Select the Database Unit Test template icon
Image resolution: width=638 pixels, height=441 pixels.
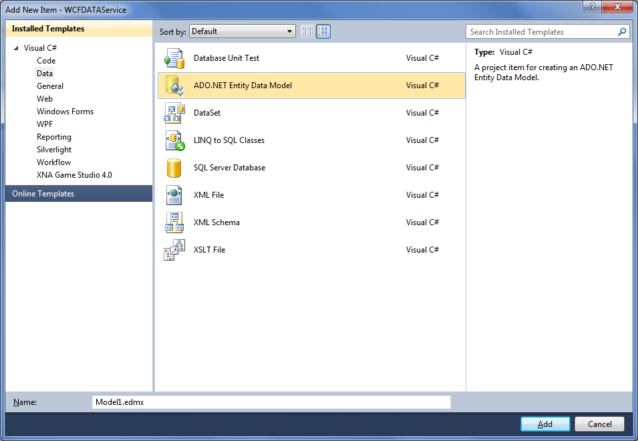(174, 58)
